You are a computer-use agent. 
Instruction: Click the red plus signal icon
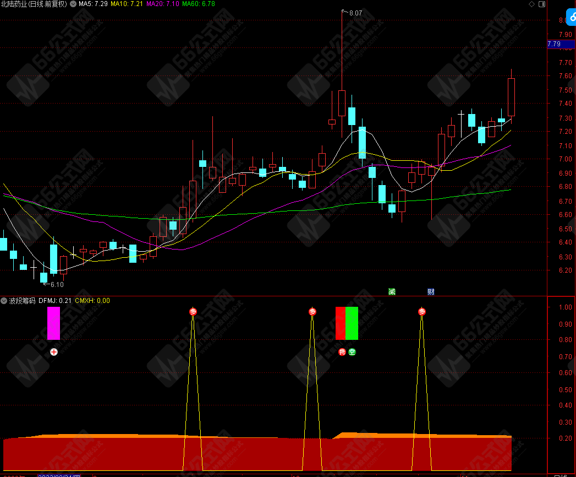coord(53,352)
